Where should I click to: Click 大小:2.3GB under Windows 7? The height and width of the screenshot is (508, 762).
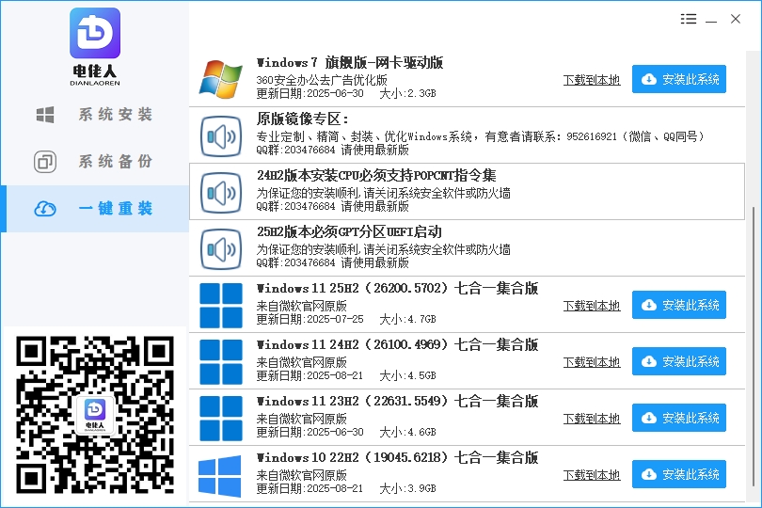(407, 93)
